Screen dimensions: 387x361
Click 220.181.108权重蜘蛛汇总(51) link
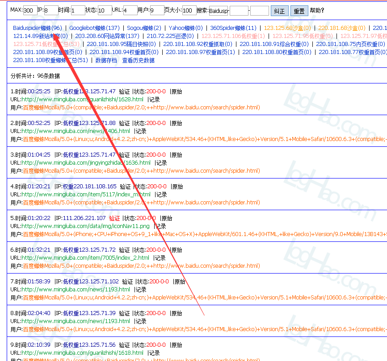(50, 60)
